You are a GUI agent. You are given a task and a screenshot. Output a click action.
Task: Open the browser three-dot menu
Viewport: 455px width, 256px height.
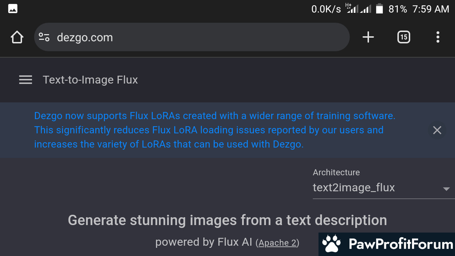(438, 37)
